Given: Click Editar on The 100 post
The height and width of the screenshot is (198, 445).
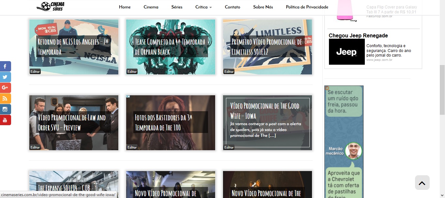Looking at the screenshot, I should 132,147.
